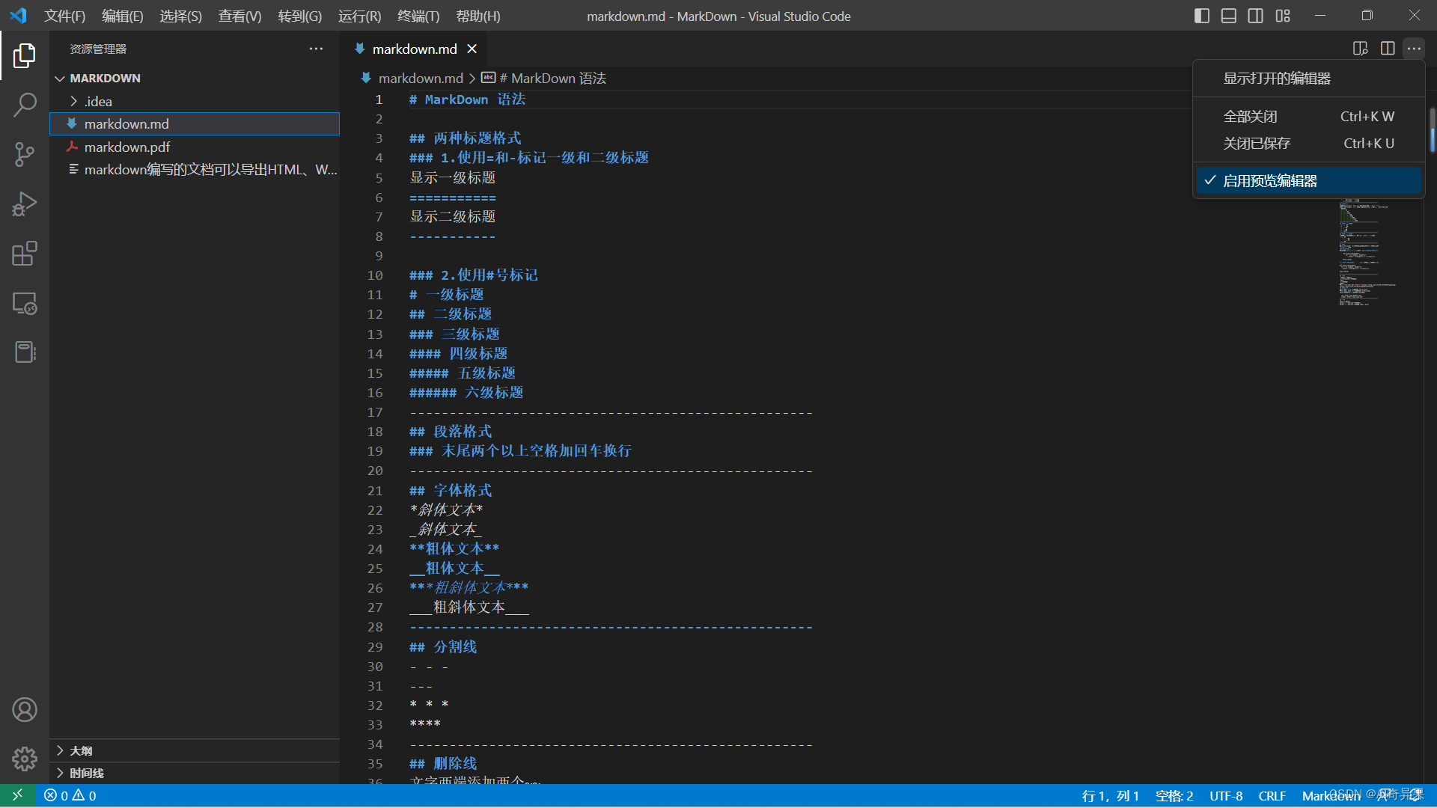This screenshot has width=1437, height=808.
Task: Open the Manage gear settings icon
Action: tap(25, 759)
